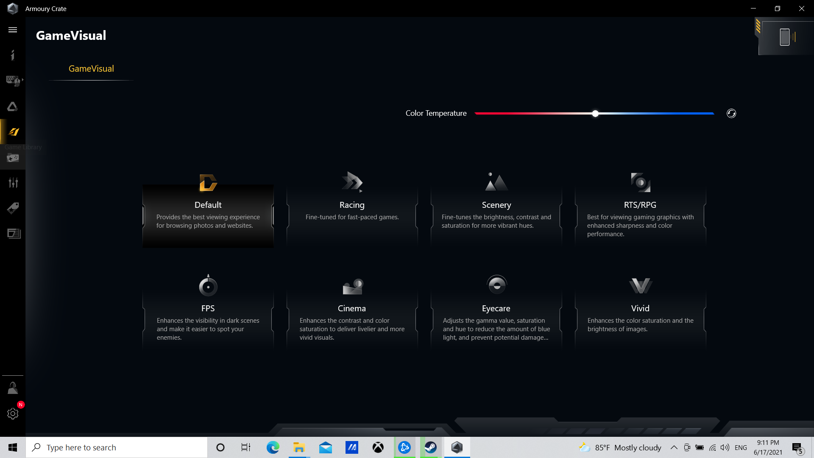Image resolution: width=814 pixels, height=458 pixels.
Task: Open the user profile icon
Action: (x=13, y=388)
